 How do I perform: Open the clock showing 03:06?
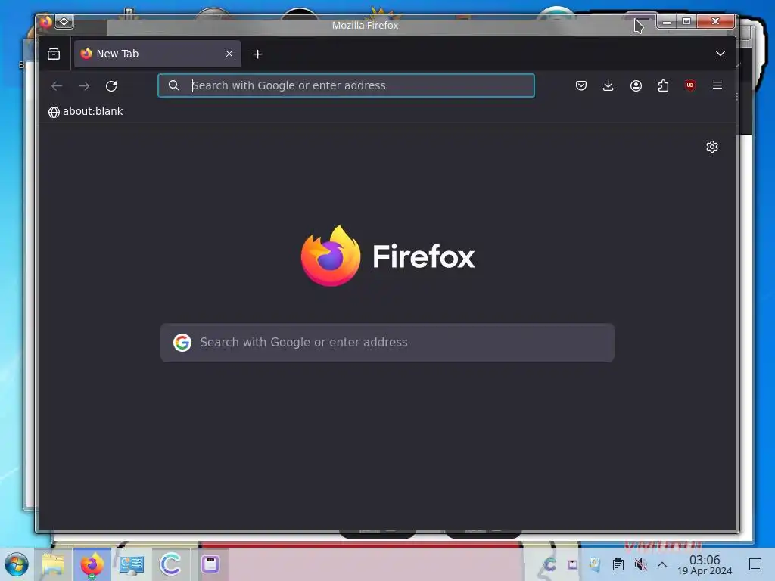(x=705, y=564)
